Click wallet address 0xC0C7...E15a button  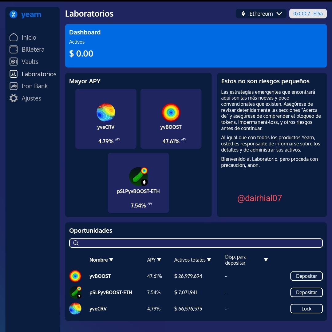coord(308,14)
